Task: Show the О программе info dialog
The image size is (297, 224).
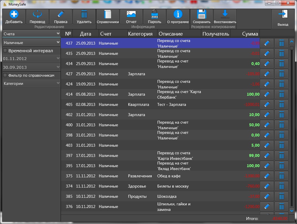Action: pos(178,16)
